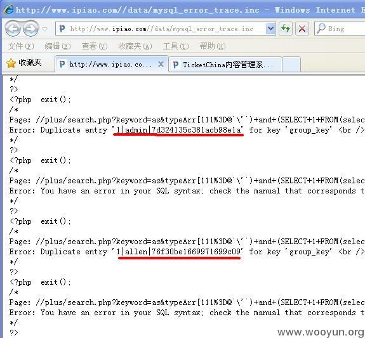
Task: Open the 工具(T) menu
Action: [176, 46]
